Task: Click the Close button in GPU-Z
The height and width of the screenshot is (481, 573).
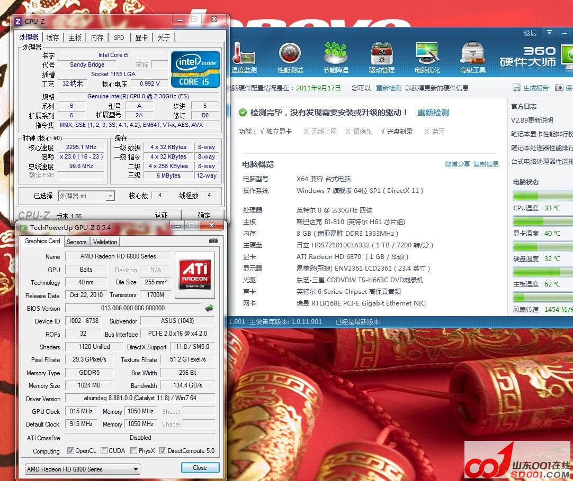Action: coord(200,468)
